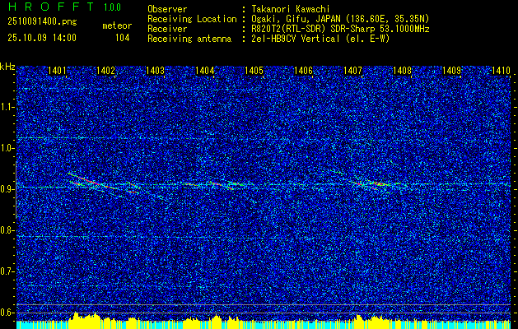Click the 1401 time marker
Viewport: 518px width, 329px height.
[x=57, y=71]
